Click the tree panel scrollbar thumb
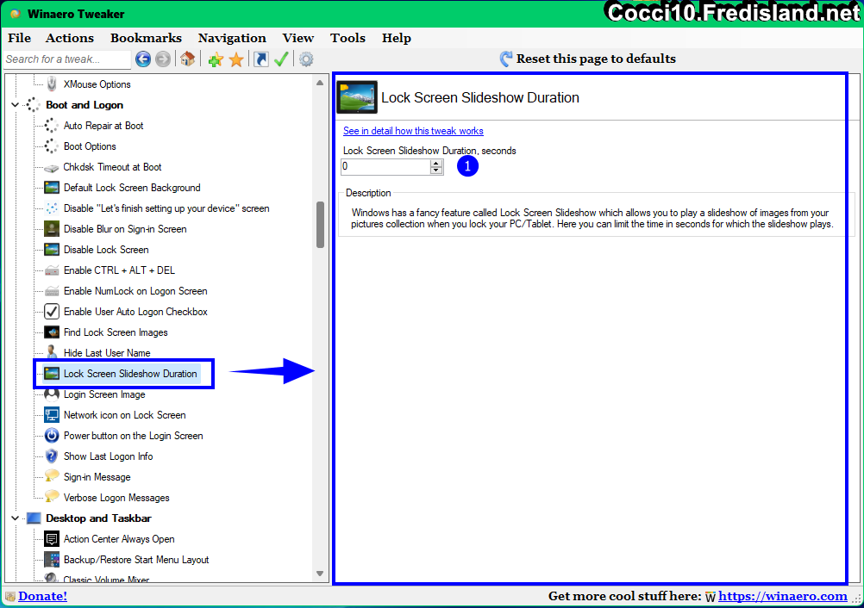 (320, 225)
